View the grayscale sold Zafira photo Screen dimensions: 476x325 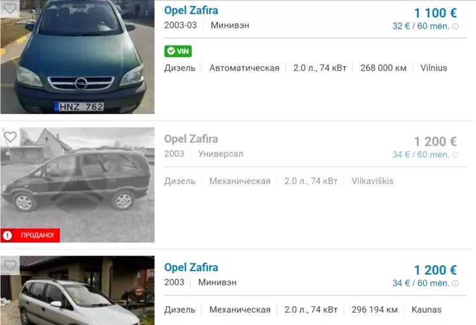[x=77, y=185]
